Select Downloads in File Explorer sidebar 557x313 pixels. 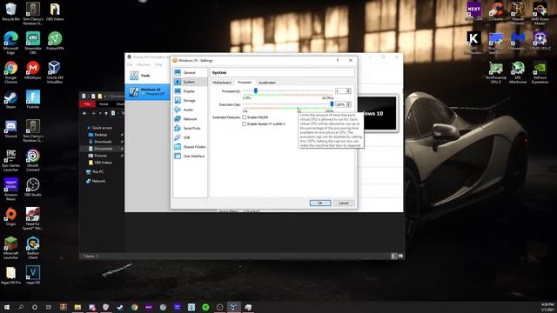point(103,142)
